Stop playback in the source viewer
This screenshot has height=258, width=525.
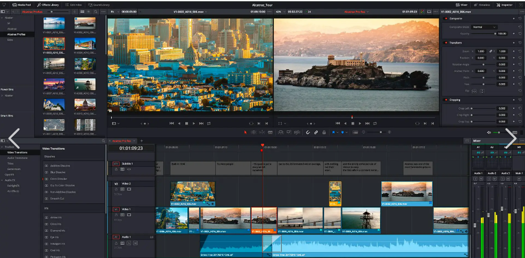pos(186,123)
